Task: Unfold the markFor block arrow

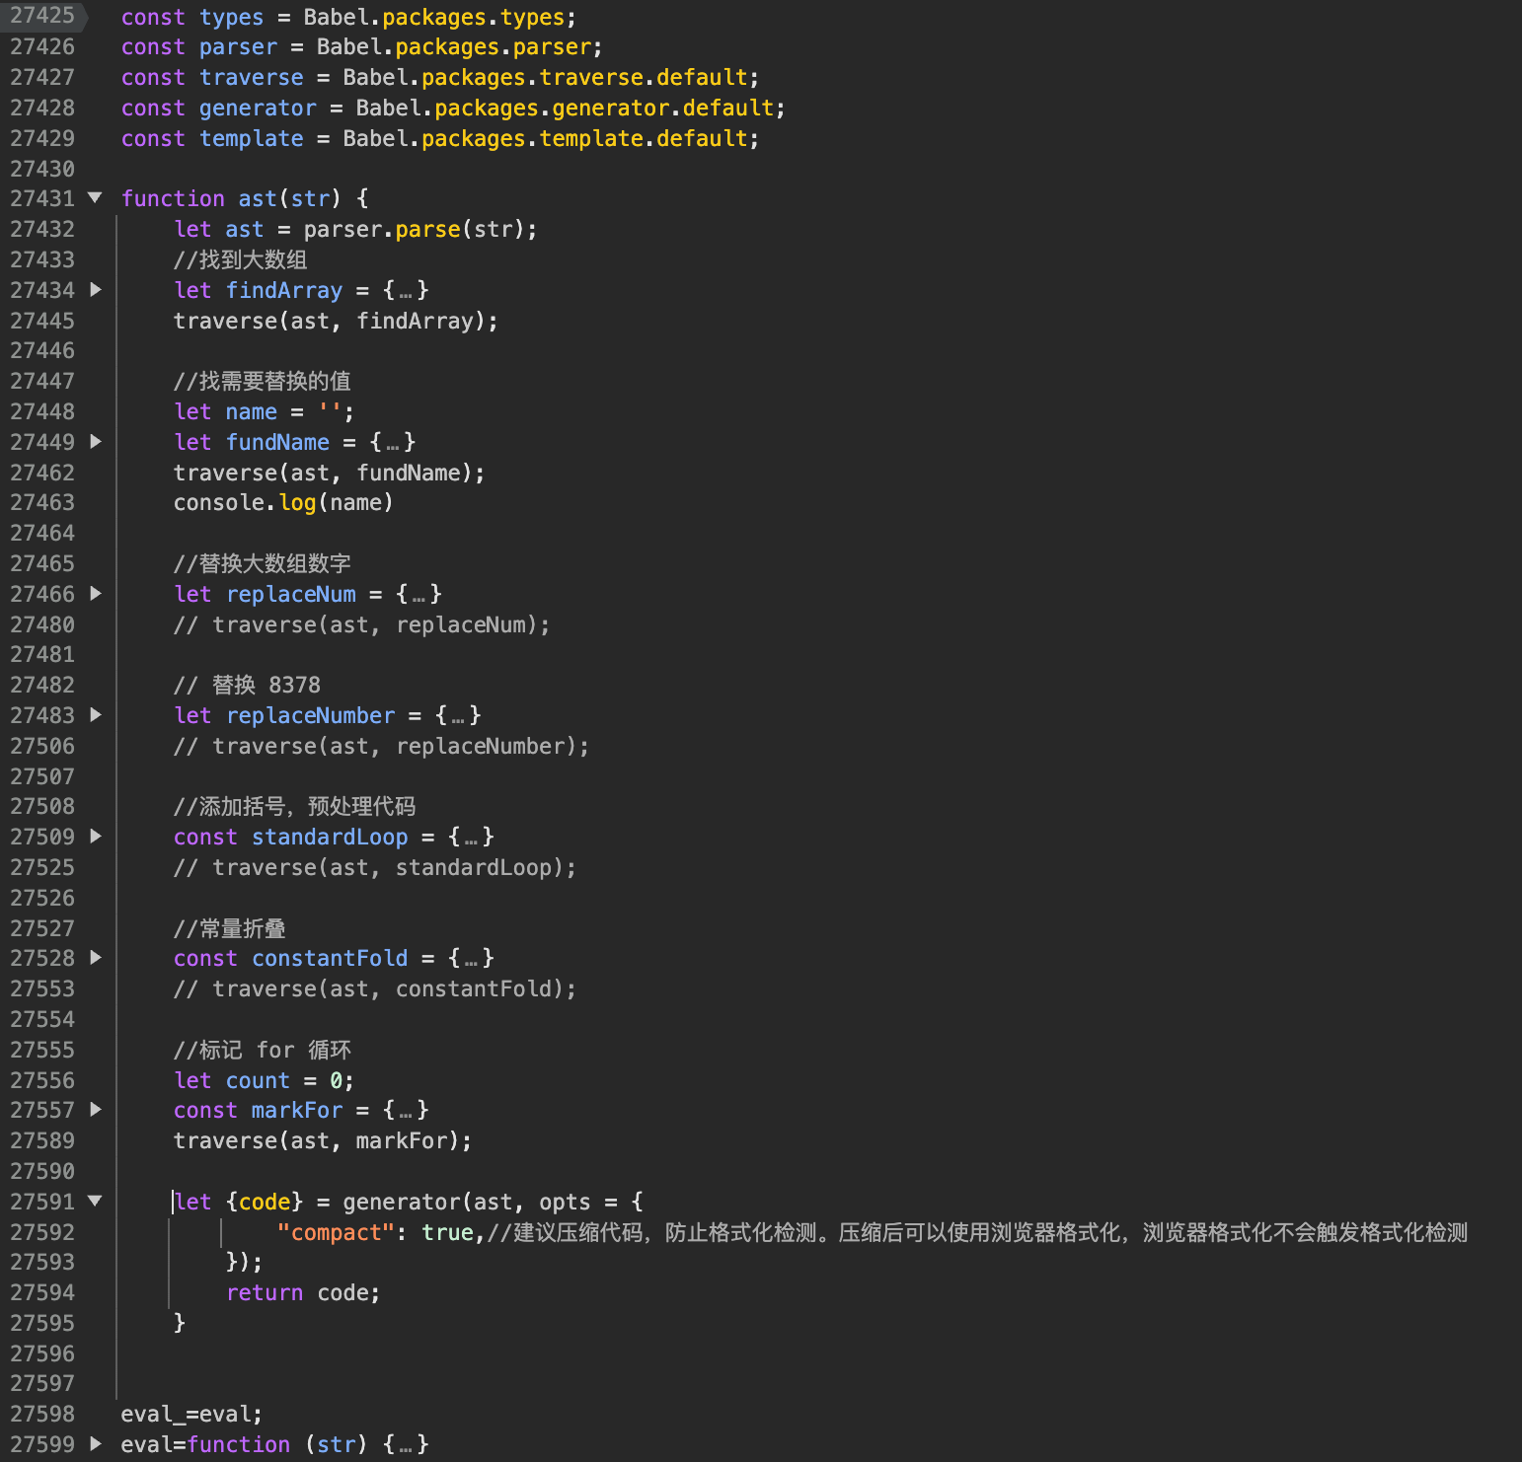Action: (x=95, y=1110)
